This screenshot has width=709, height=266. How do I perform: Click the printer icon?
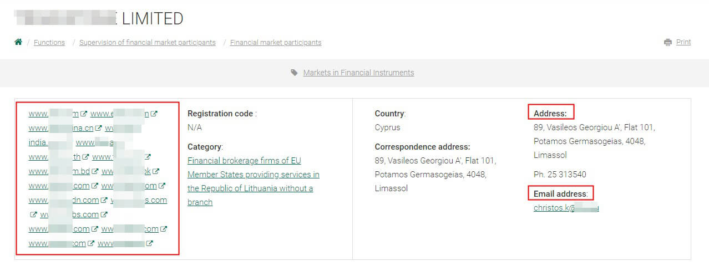pyautogui.click(x=668, y=42)
